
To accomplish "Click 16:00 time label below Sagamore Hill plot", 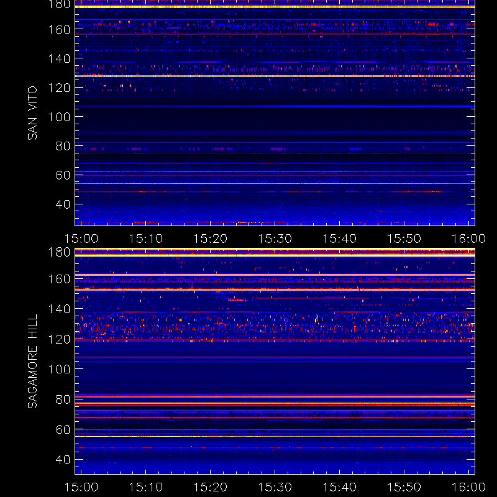I will click(x=469, y=487).
